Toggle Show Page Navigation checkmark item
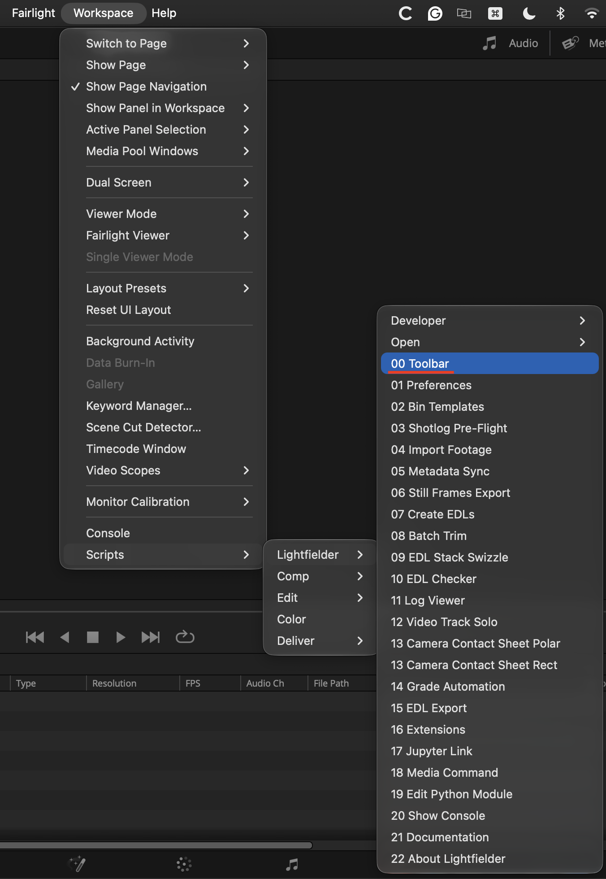This screenshot has height=879, width=606. 163,87
